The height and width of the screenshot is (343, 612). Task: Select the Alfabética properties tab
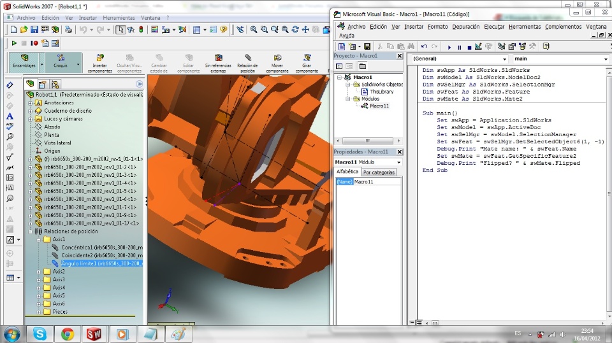point(347,172)
